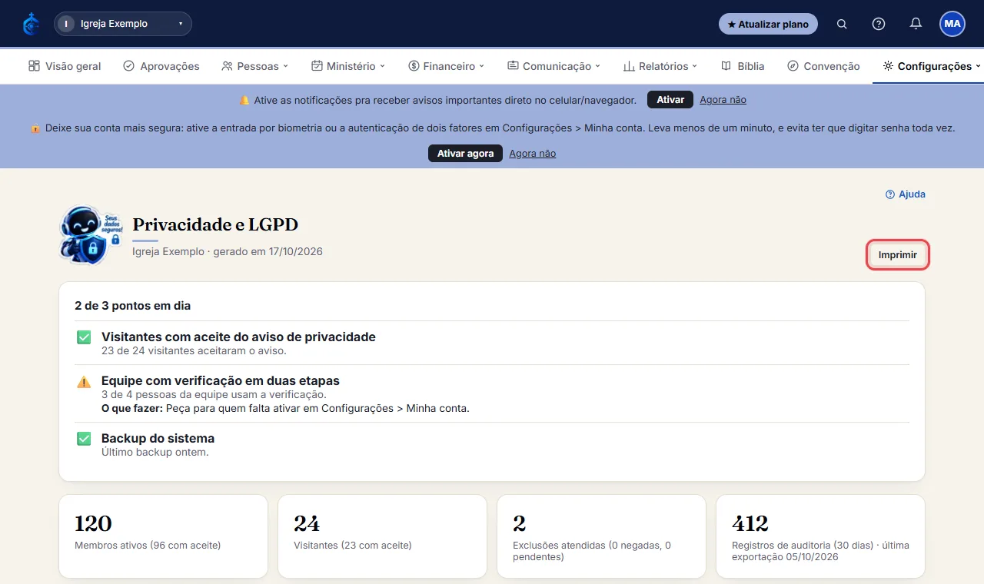This screenshot has width=984, height=584.
Task: Open the Ajuda help link
Action: coord(906,194)
